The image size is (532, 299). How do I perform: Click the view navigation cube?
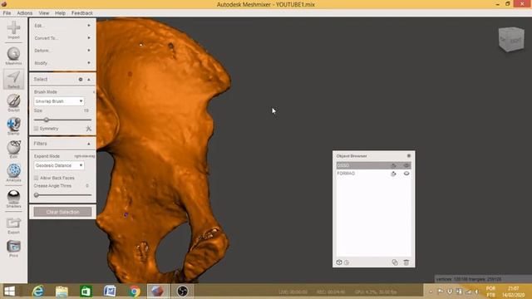(511, 39)
